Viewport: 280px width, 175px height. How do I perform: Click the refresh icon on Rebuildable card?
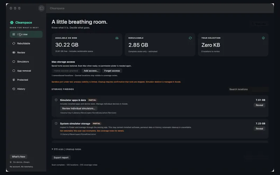coord(190,38)
